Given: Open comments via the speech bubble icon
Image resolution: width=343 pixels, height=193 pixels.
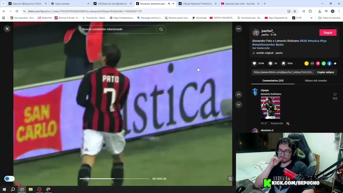Looking at the screenshot, I should pos(270,63).
